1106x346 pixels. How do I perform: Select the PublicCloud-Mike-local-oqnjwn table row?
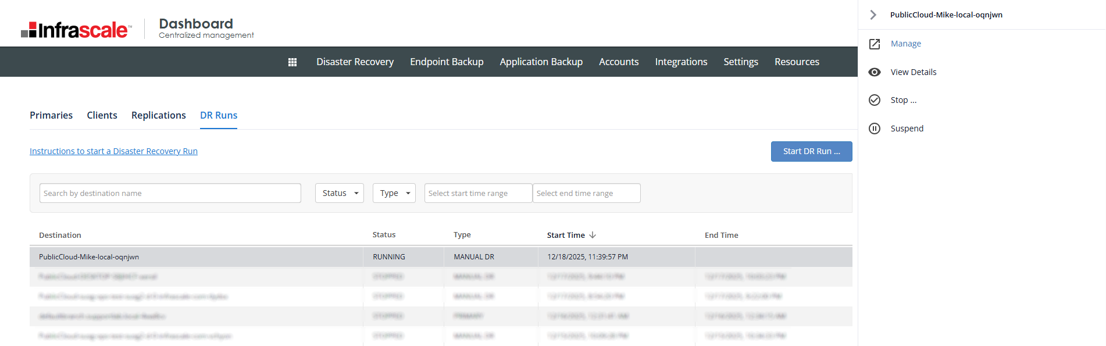click(198, 257)
